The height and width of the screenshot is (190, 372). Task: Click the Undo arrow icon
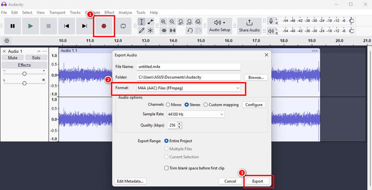pyautogui.click(x=190, y=31)
